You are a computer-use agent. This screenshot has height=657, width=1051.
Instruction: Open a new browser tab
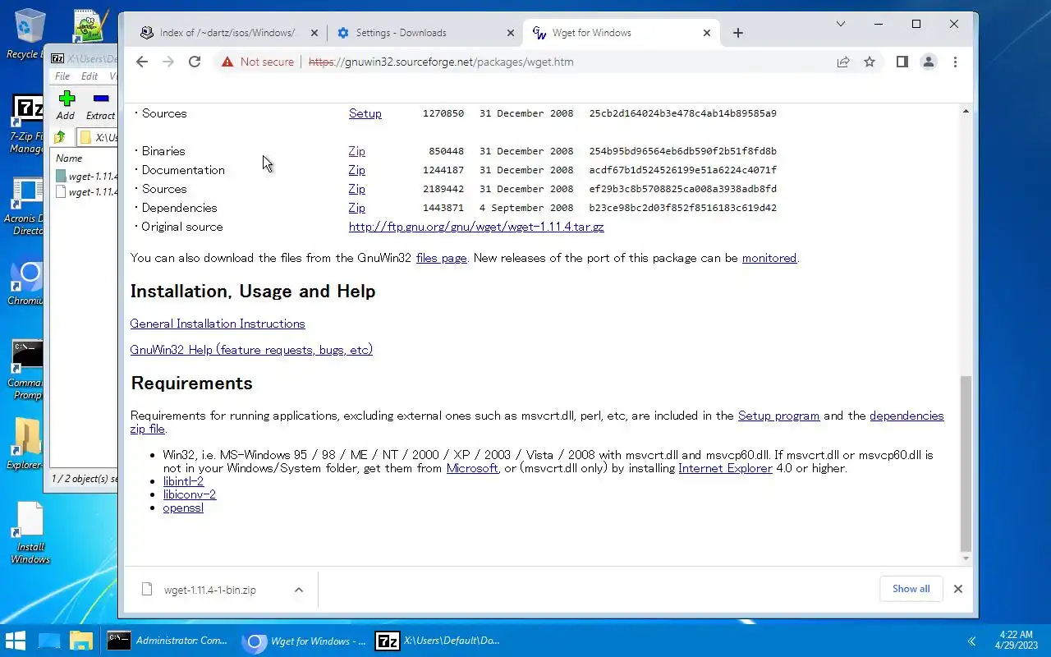pos(737,33)
